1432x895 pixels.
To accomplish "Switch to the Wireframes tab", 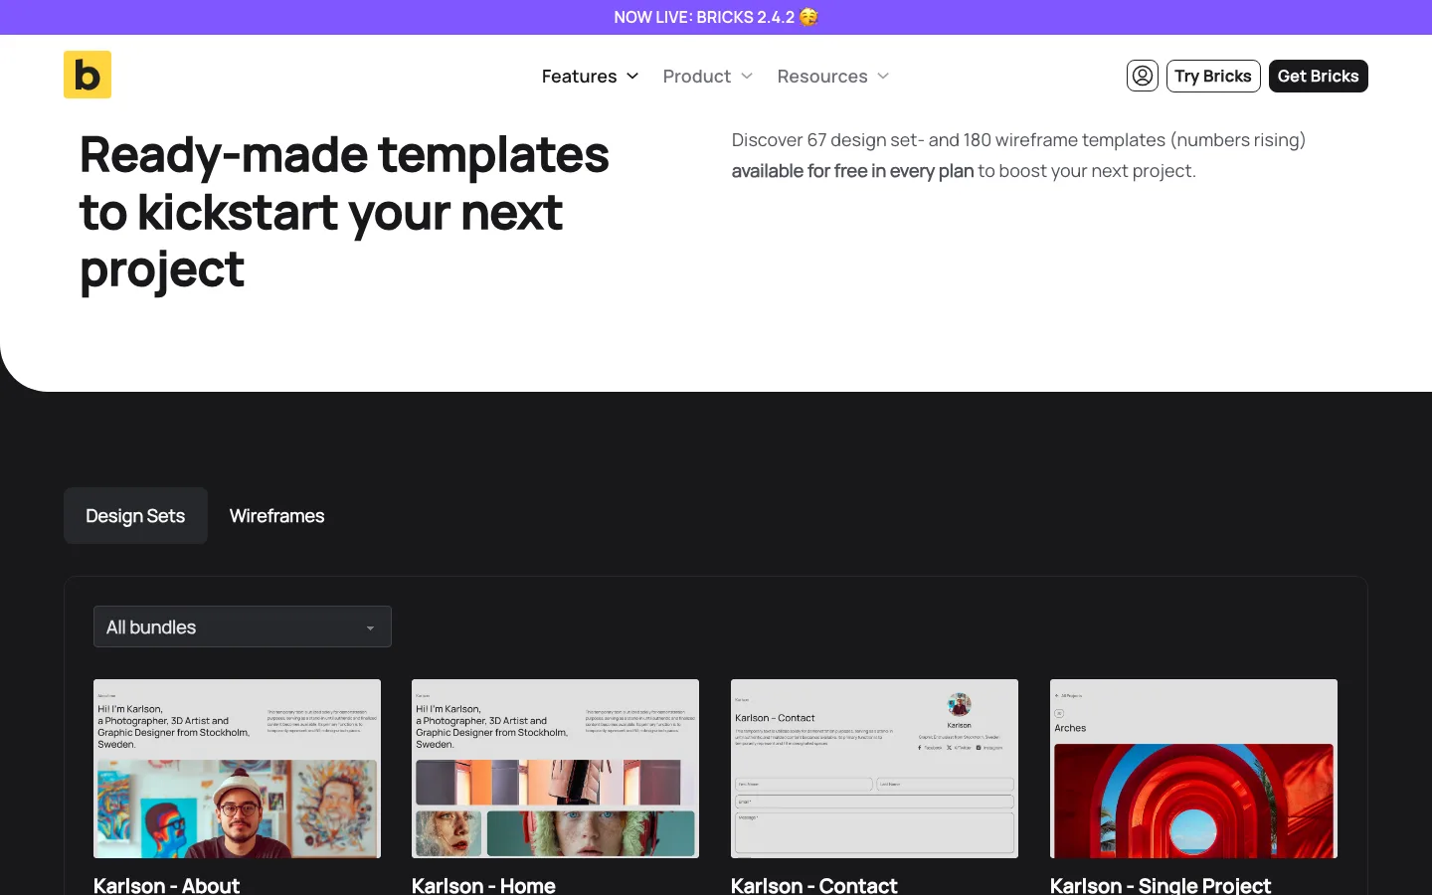I will 276,515.
